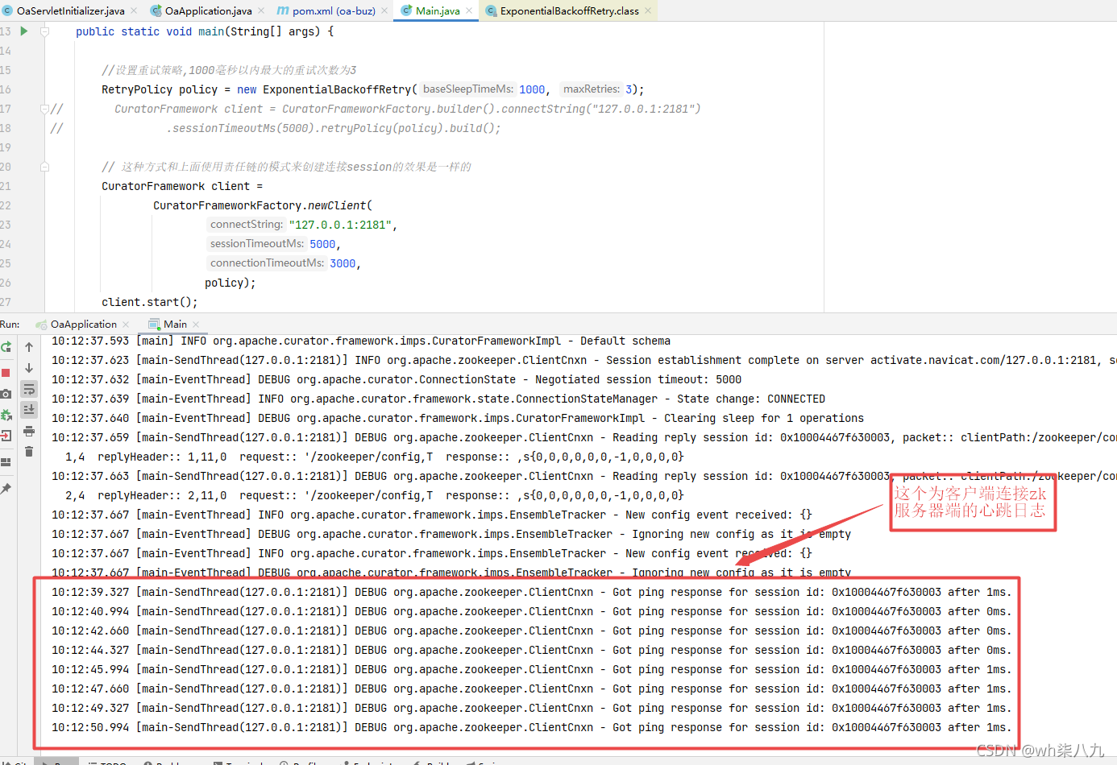This screenshot has width=1117, height=765.
Task: Collapse the main method fold marker
Action: tap(45, 31)
